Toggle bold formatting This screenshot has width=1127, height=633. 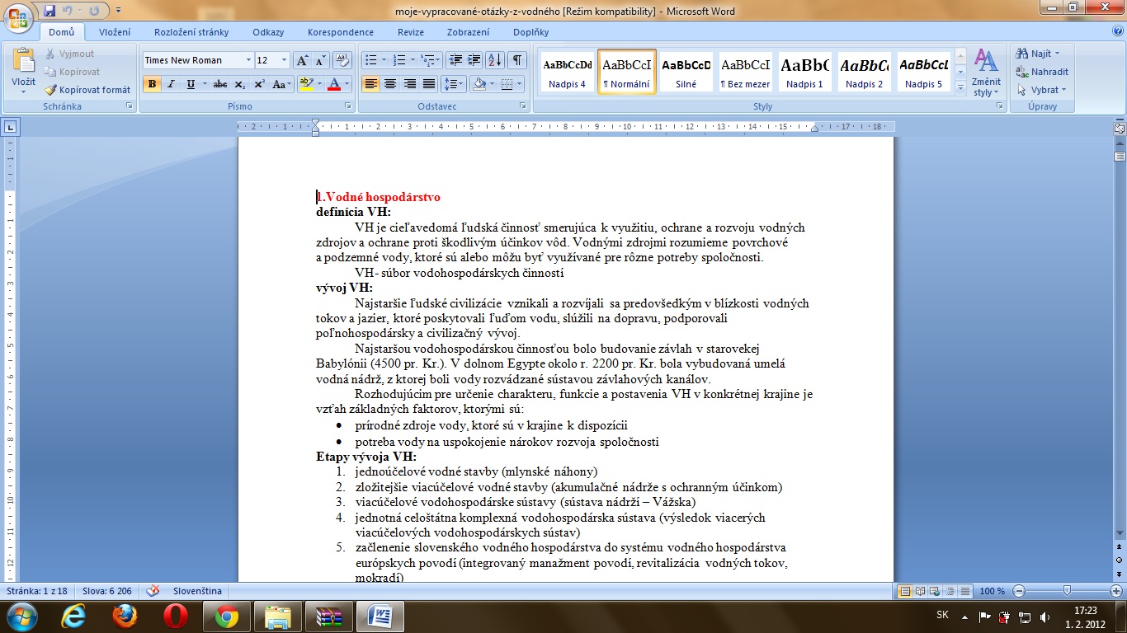(x=152, y=84)
